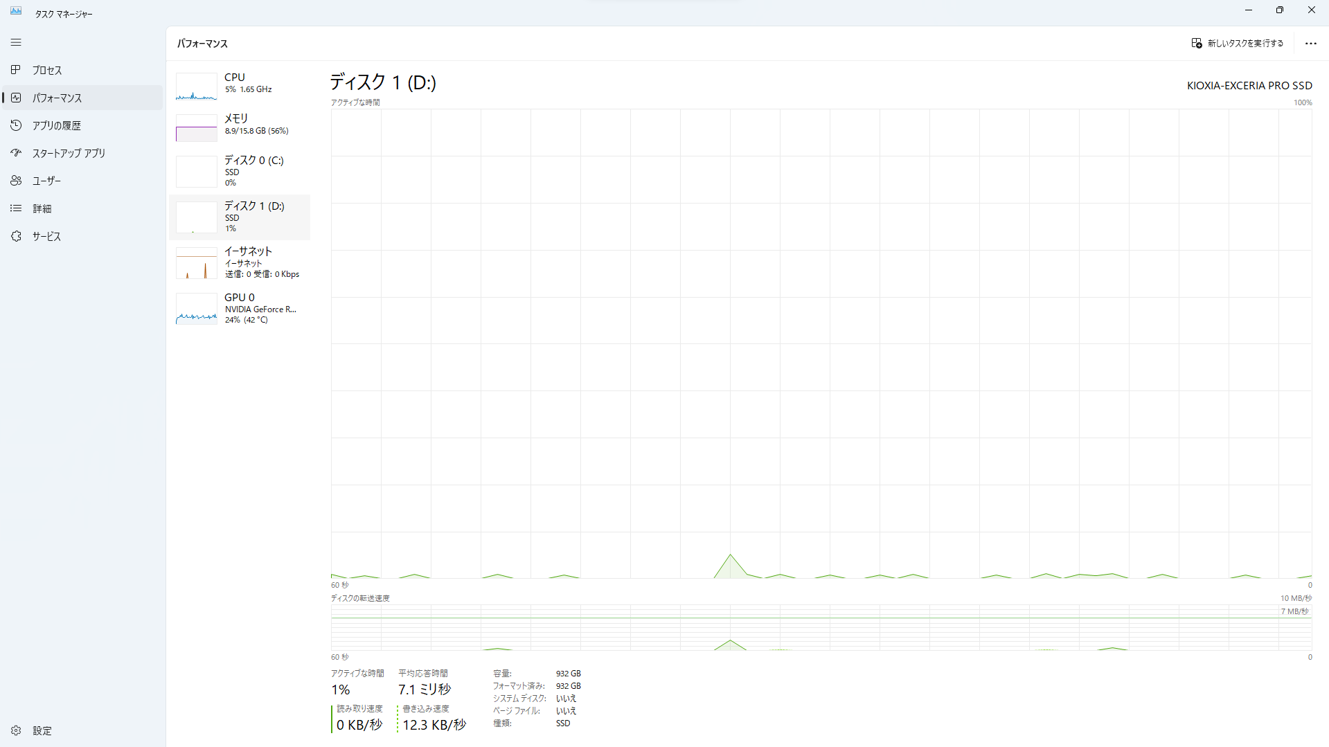Viewport: 1329px width, 747px height.
Task: Select ディスク 0 (C:) thumbnail graph
Action: 197,172
